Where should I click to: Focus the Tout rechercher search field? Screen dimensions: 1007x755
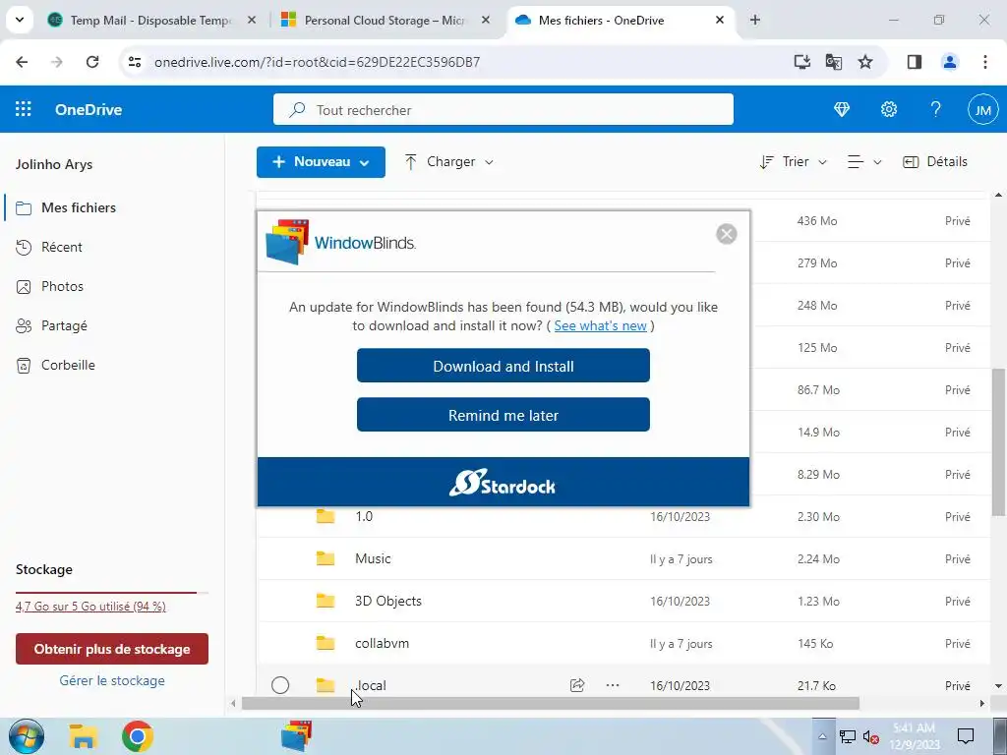pos(503,110)
